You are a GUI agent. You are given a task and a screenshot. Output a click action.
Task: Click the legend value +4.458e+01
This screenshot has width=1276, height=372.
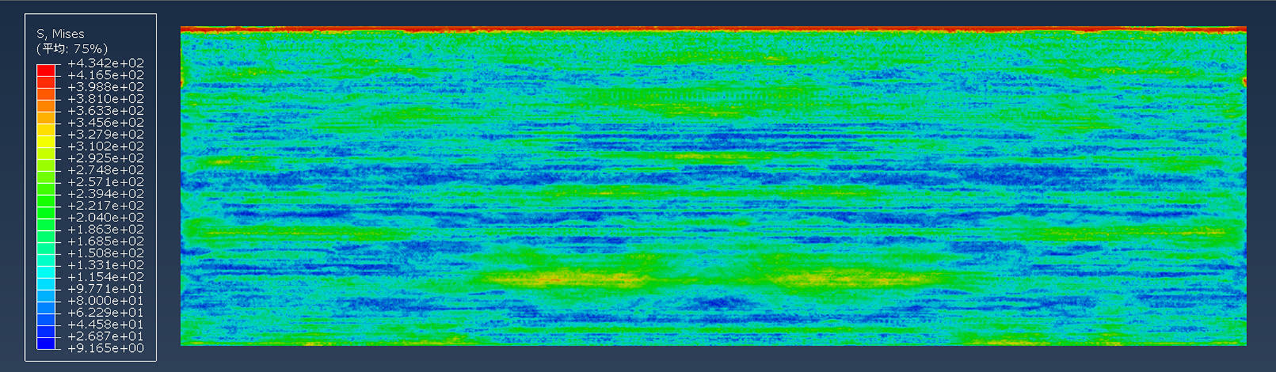coord(105,324)
